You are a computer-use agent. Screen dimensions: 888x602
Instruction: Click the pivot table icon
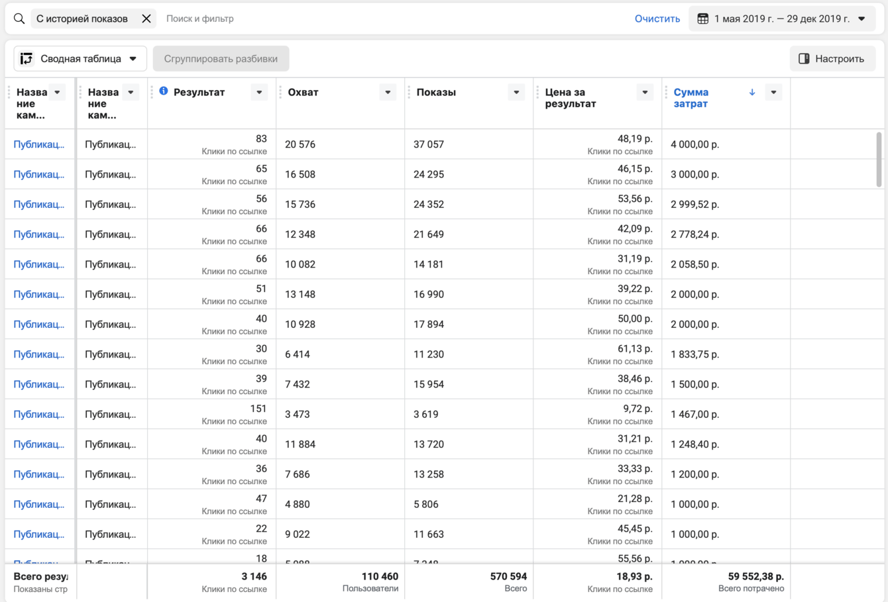[x=27, y=59]
